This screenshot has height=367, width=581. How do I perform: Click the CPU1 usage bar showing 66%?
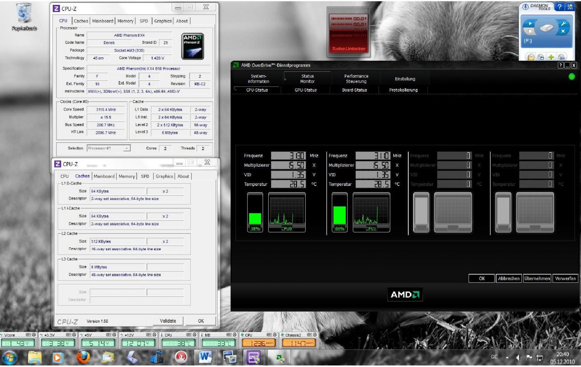[340, 212]
